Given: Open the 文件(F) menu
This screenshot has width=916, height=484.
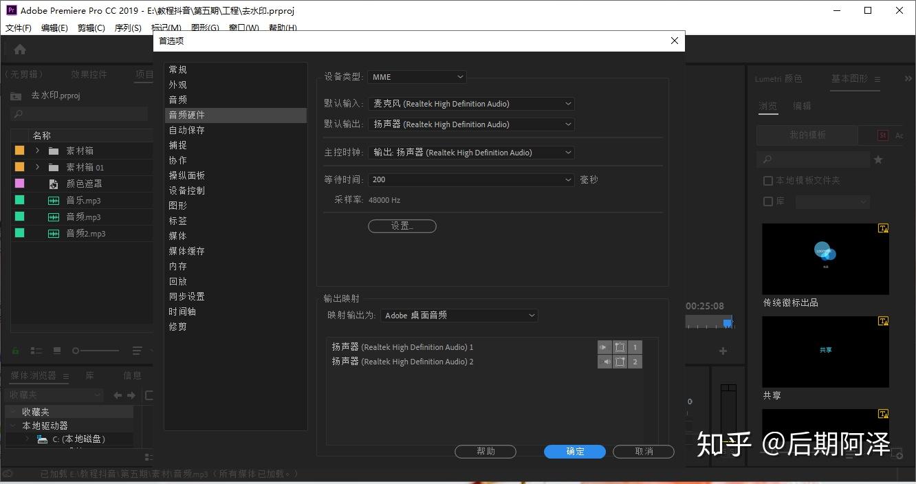Looking at the screenshot, I should (19, 28).
